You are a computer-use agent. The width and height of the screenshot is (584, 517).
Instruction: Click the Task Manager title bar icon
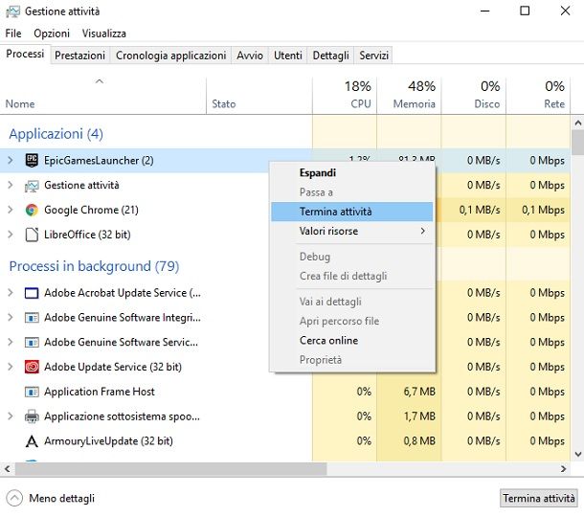tap(13, 11)
